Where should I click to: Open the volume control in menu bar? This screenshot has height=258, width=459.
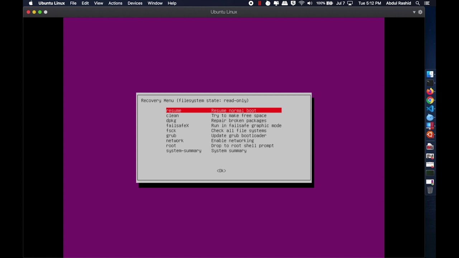pos(310,3)
